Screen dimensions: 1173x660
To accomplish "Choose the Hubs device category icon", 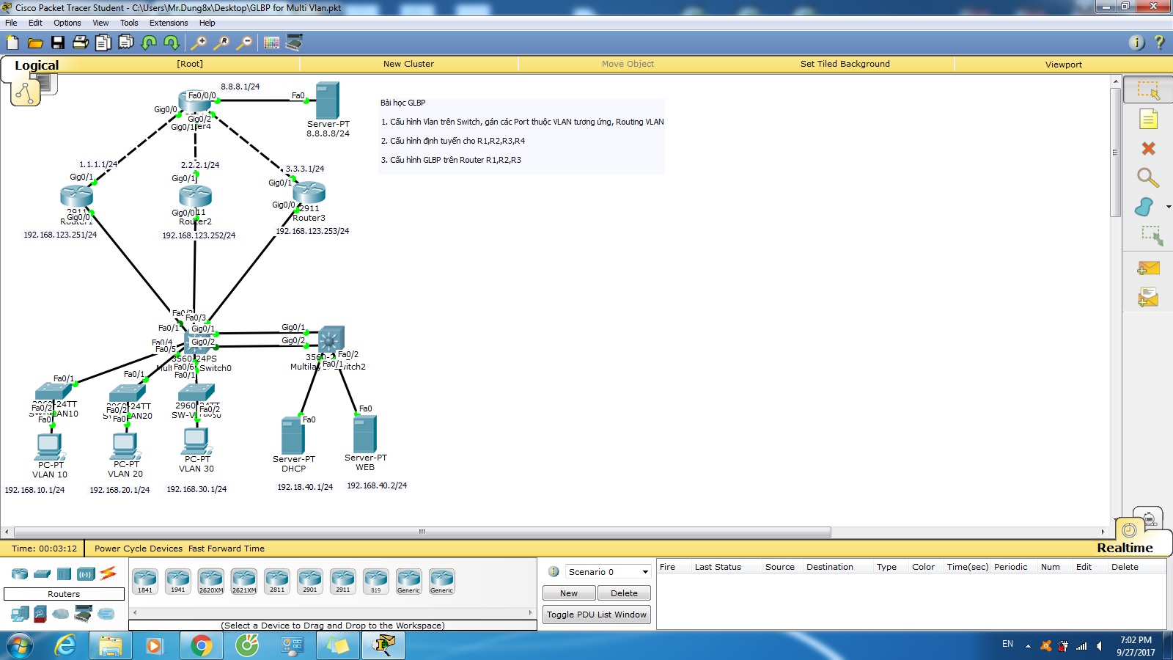I will tap(64, 573).
